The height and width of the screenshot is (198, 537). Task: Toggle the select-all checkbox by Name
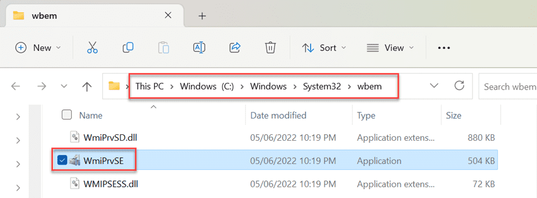click(x=67, y=115)
